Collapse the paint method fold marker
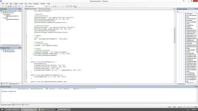198x111 pixels. [26, 62]
